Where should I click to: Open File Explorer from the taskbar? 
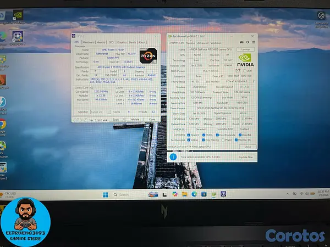pos(185,194)
